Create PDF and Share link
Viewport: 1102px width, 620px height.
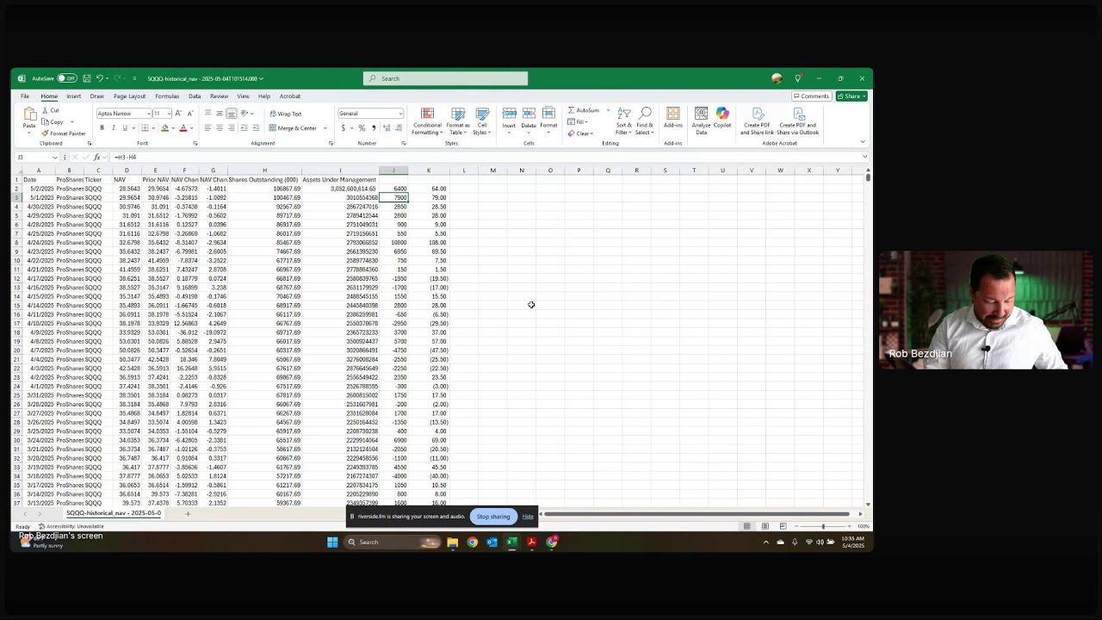click(x=757, y=121)
